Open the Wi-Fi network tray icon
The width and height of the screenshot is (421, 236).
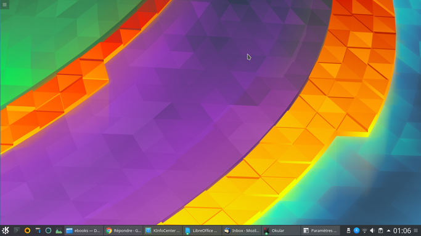pos(364,230)
